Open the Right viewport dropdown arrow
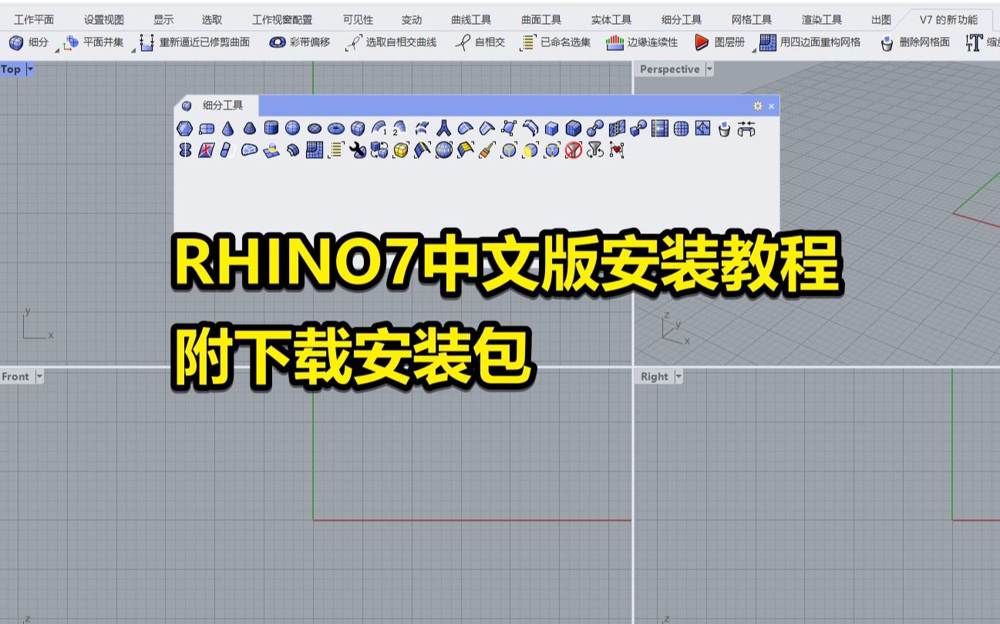 coord(678,377)
